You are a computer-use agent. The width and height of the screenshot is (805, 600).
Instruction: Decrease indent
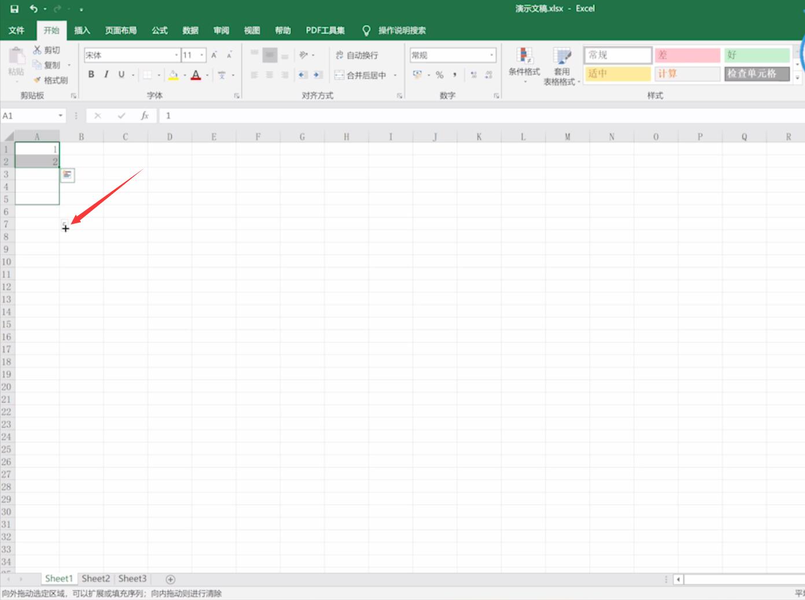[x=303, y=75]
